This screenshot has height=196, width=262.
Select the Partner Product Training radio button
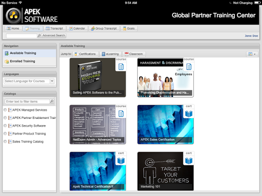coord(5,134)
